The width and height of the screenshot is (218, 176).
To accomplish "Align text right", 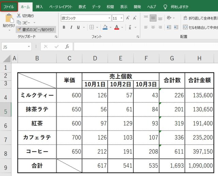I will [160, 27].
